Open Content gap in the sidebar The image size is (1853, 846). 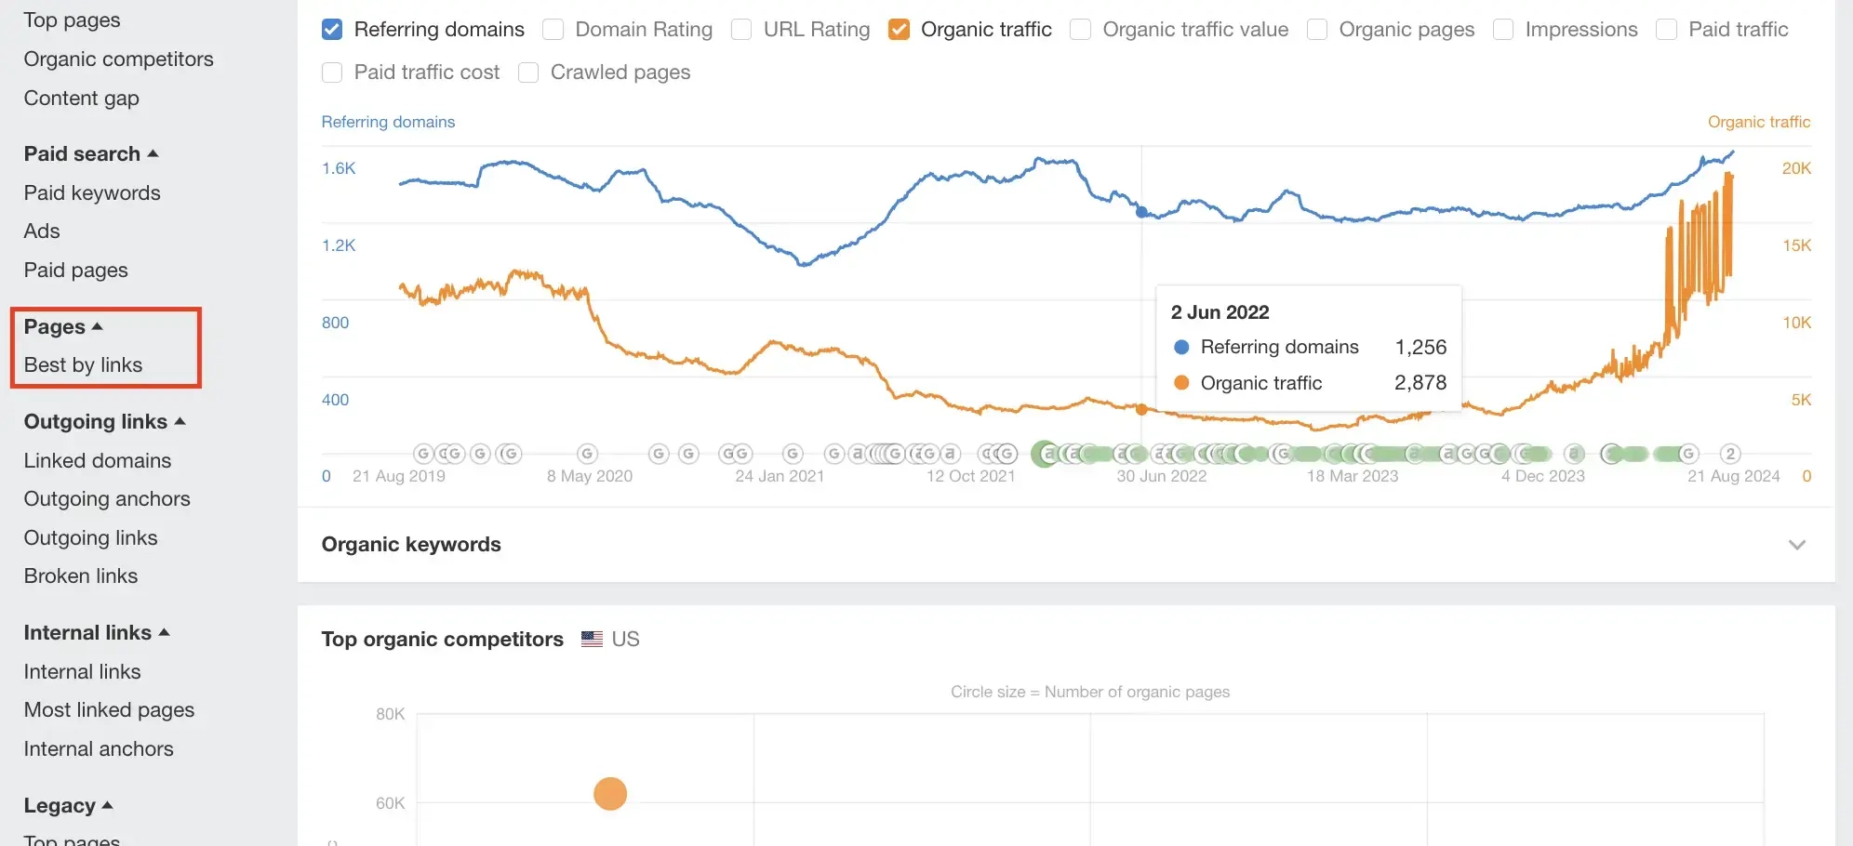[82, 99]
